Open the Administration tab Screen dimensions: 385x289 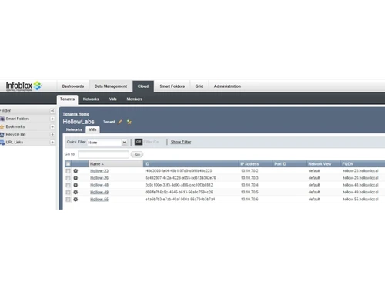click(227, 86)
